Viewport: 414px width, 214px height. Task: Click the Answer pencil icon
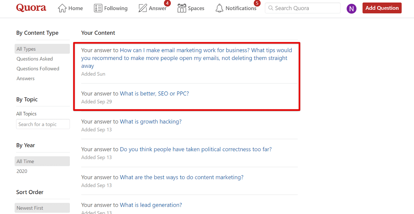click(143, 8)
